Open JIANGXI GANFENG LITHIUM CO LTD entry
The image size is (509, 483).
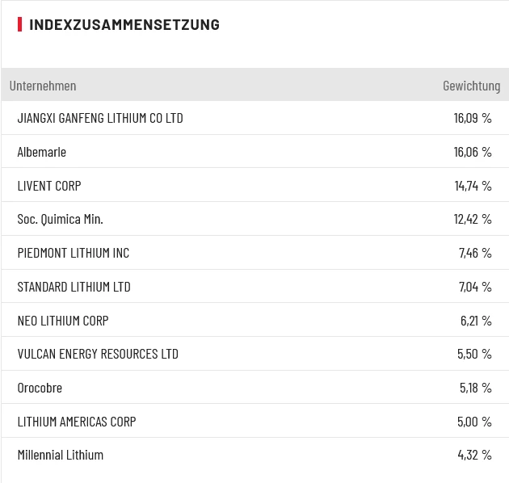100,118
